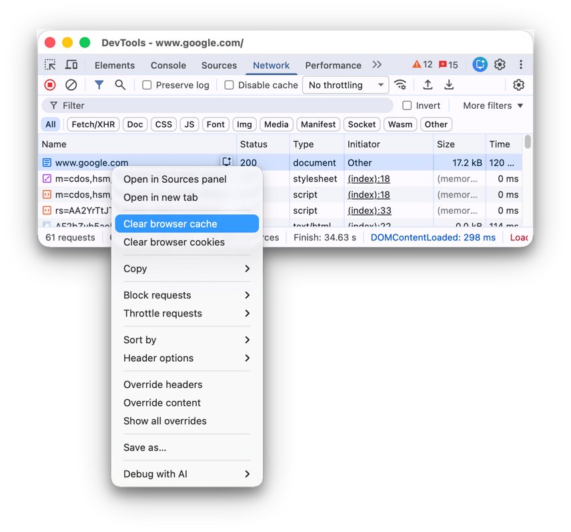Select Open in Sources panel

pyautogui.click(x=187, y=179)
